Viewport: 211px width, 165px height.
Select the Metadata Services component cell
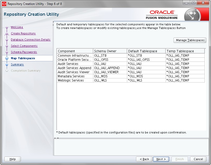[x=75, y=76]
